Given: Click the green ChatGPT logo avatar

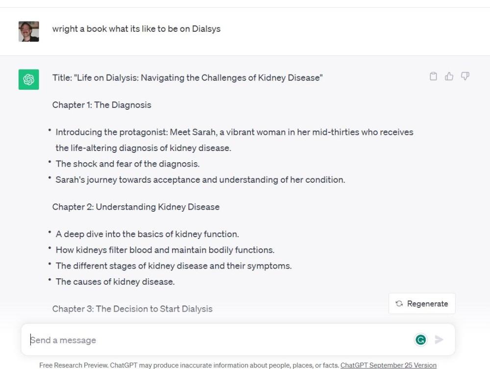Looking at the screenshot, I should coord(28,79).
